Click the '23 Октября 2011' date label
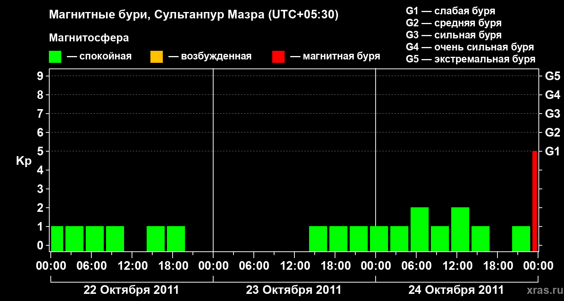This screenshot has width=564, height=301. [x=294, y=290]
